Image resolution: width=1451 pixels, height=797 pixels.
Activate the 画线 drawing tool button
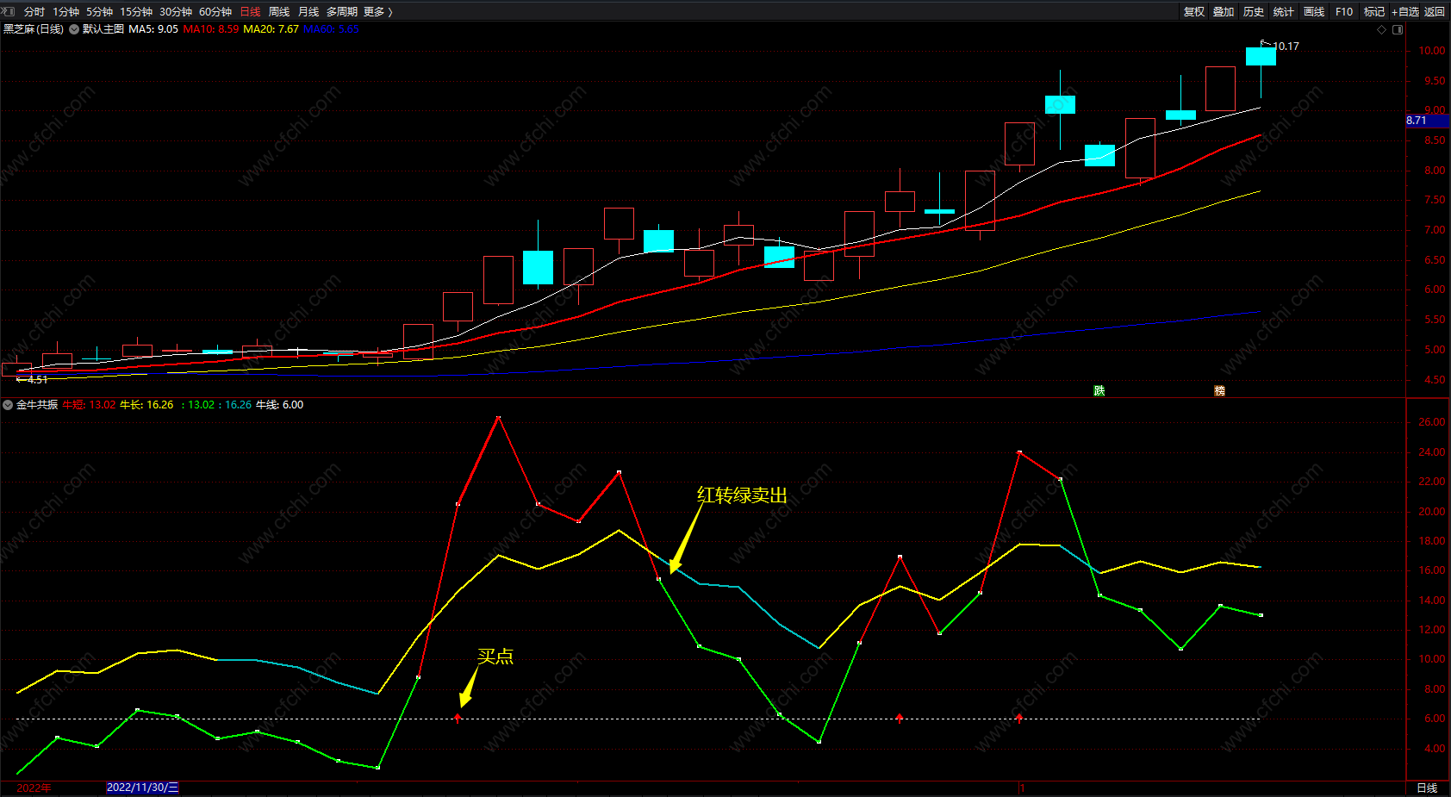1314,12
